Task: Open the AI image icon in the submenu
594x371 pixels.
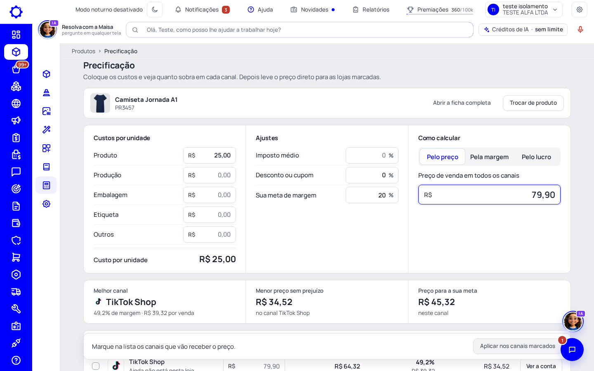Action: (x=46, y=111)
